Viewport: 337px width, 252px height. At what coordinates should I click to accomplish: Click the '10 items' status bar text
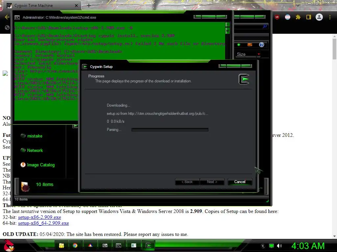coord(21,199)
